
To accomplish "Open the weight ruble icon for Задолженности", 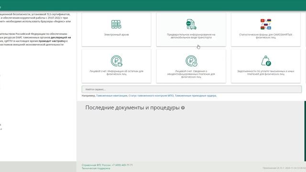I will pos(266,61).
